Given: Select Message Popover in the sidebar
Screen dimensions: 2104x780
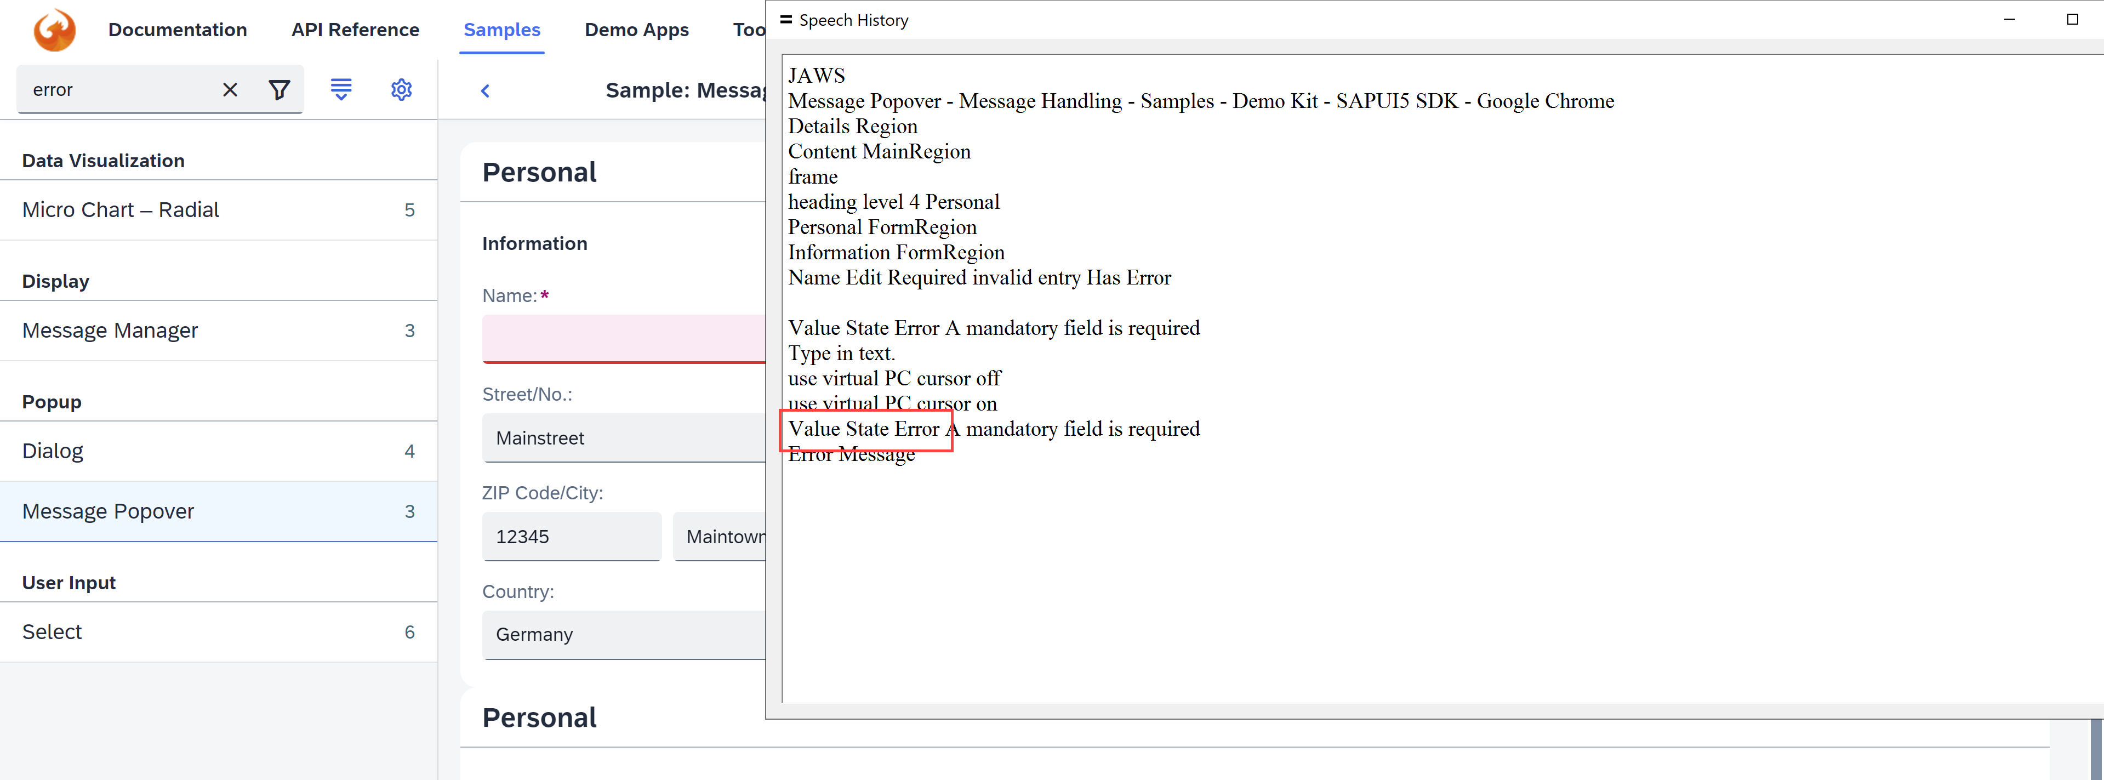Looking at the screenshot, I should (108, 511).
